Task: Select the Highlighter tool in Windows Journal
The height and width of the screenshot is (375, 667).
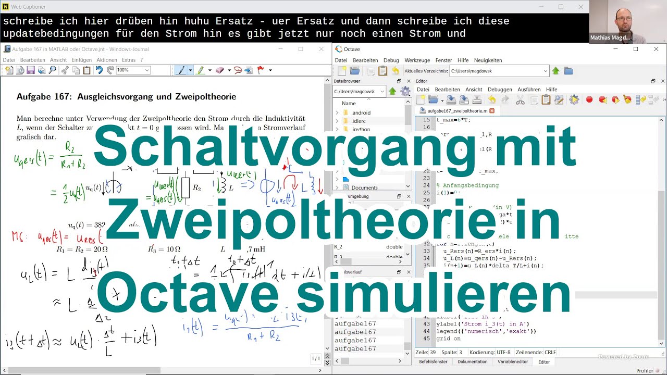Action: point(201,70)
